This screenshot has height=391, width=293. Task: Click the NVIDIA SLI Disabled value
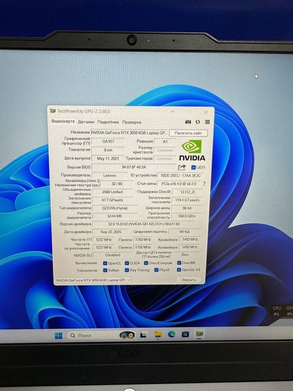coord(113,255)
